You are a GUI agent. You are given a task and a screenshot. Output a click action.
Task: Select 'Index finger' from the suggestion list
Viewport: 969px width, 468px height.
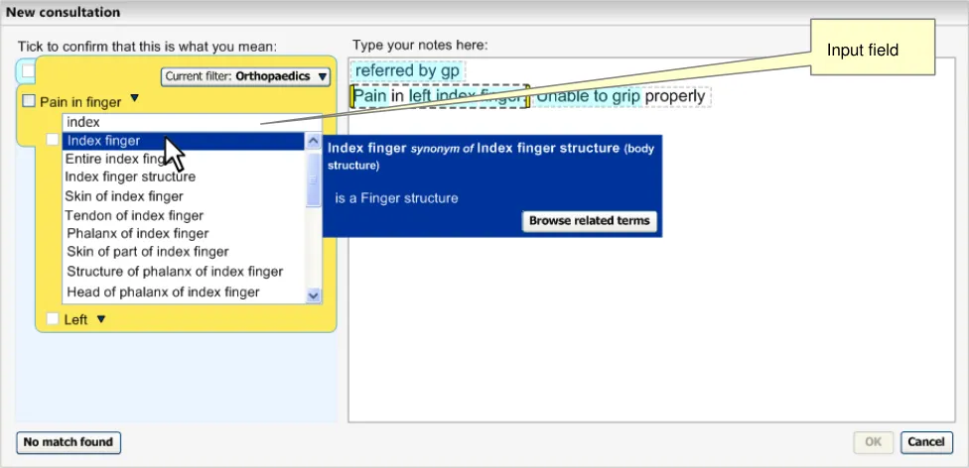point(103,141)
